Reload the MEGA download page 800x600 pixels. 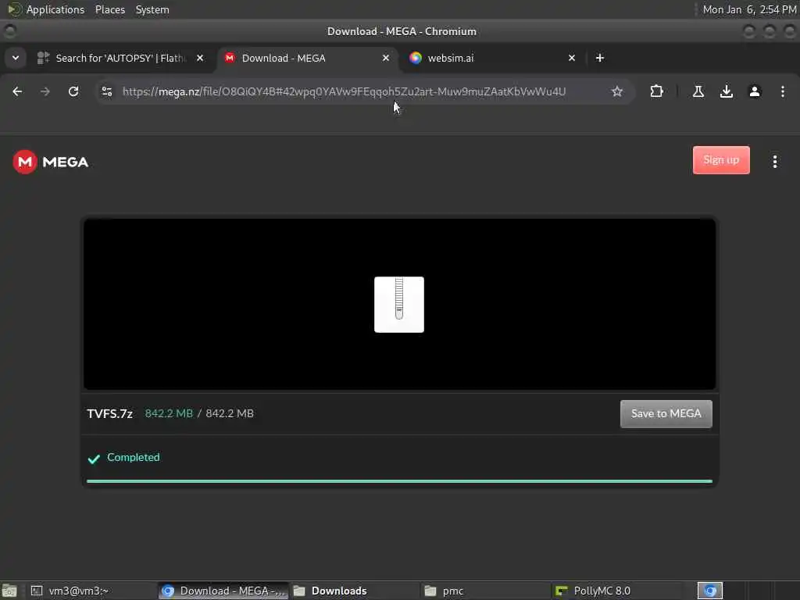coord(73,91)
